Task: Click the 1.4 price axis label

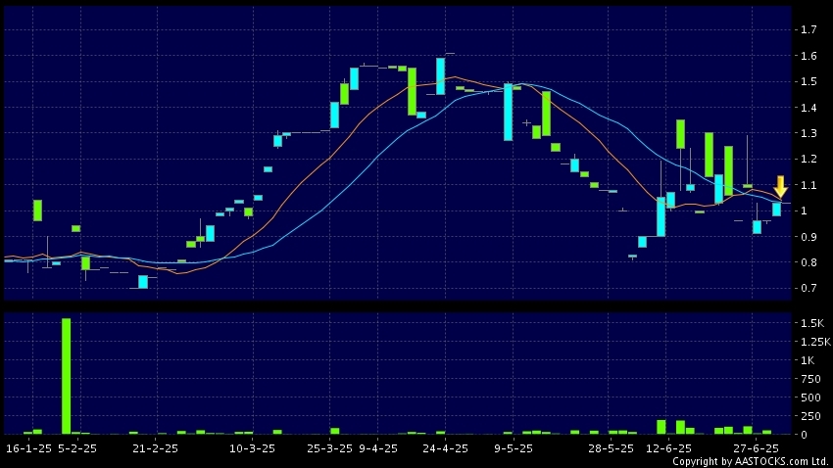Action: (808, 108)
